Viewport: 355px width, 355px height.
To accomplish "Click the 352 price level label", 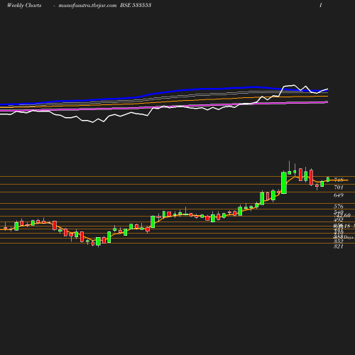I will (x=339, y=241).
